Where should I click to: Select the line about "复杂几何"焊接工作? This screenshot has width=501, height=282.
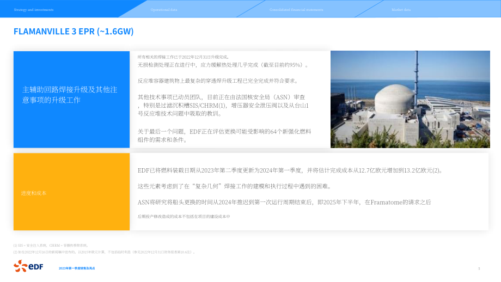click(x=235, y=187)
